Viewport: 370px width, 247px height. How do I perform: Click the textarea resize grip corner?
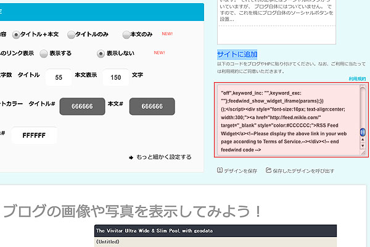[363, 153]
